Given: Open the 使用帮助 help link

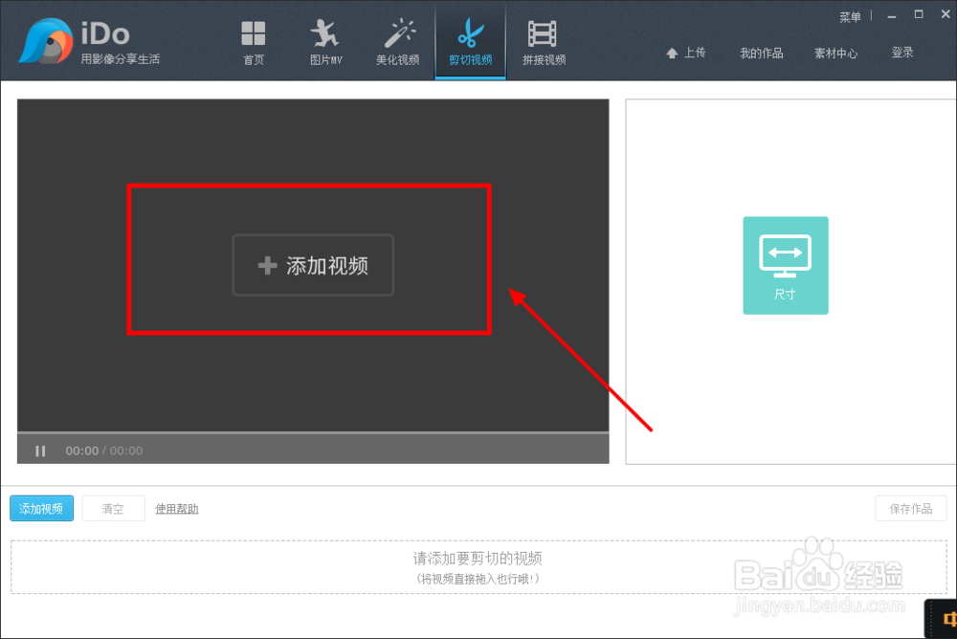Looking at the screenshot, I should point(176,509).
